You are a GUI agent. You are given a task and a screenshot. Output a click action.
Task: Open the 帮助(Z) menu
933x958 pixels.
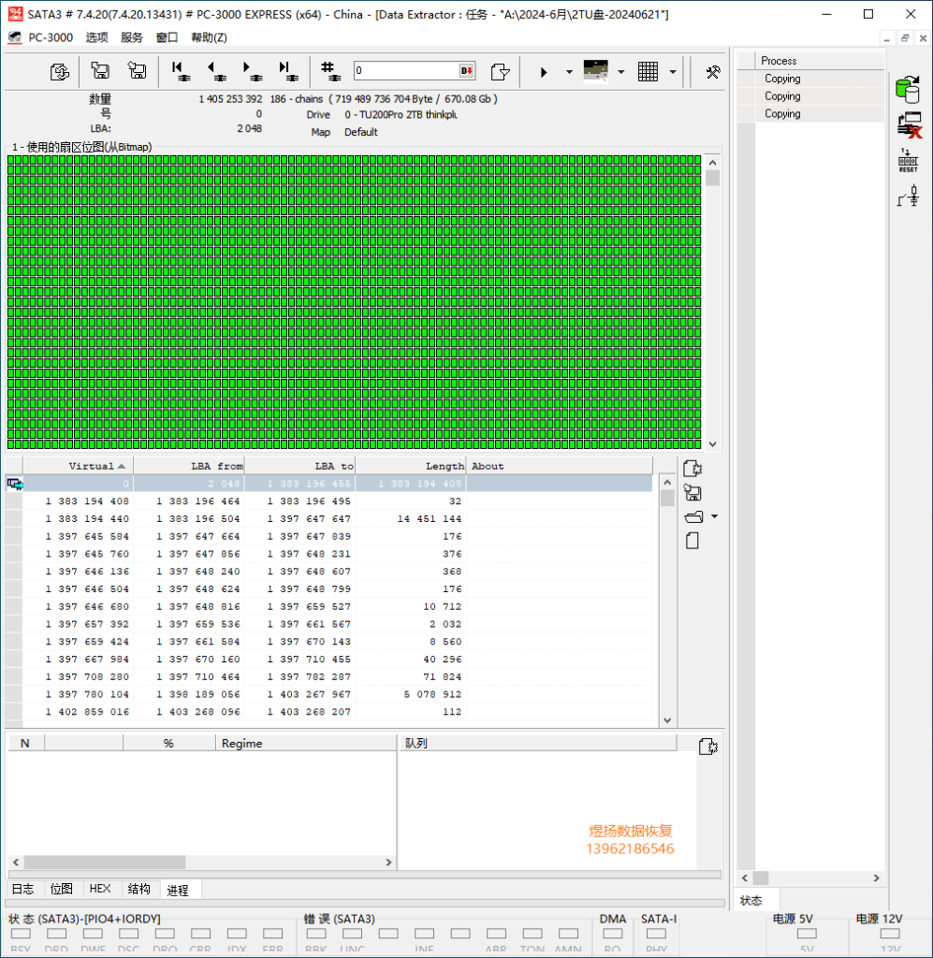point(209,37)
